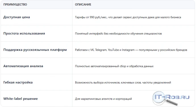
Task: Click the ОПИСАНИЕ column header
Action: (x=83, y=5)
